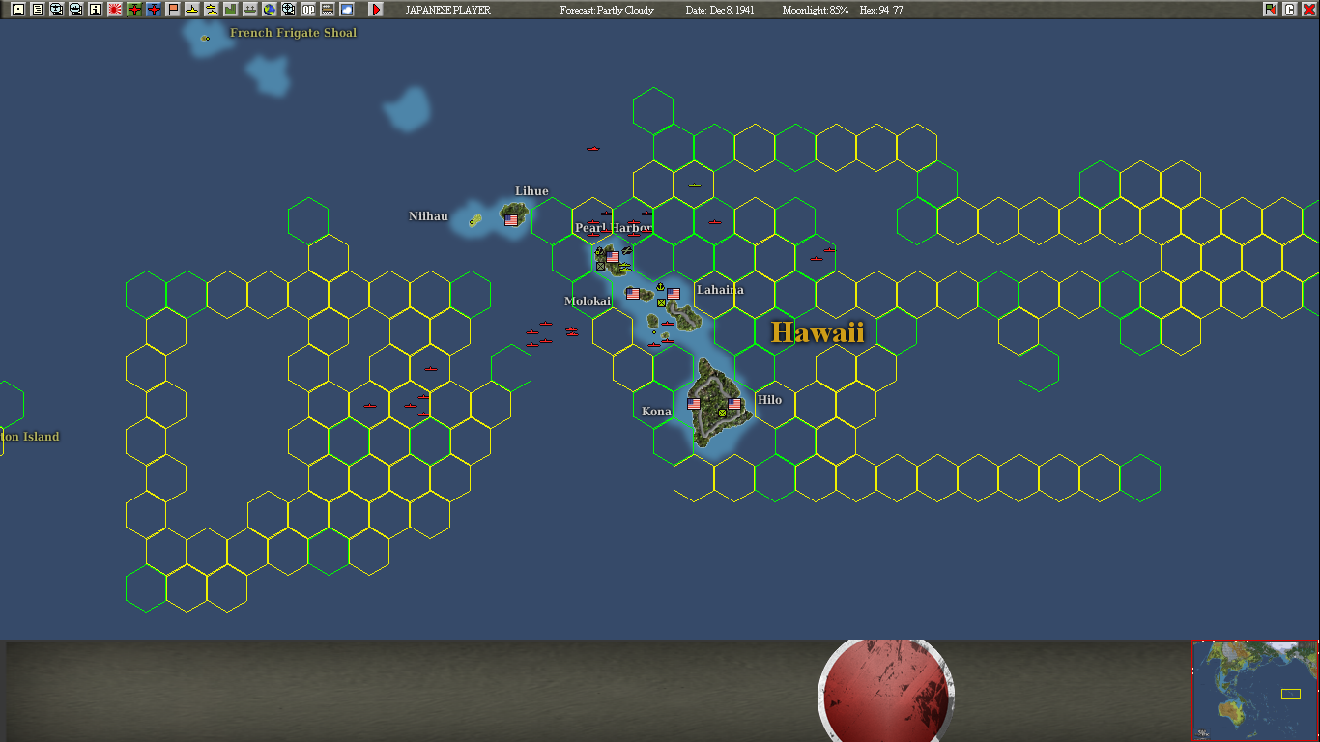Click the red rising sun flag icon

115,10
